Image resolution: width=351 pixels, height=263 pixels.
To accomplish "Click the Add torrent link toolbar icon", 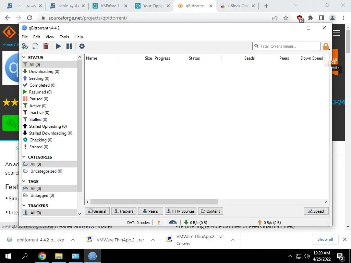I will click(25, 46).
